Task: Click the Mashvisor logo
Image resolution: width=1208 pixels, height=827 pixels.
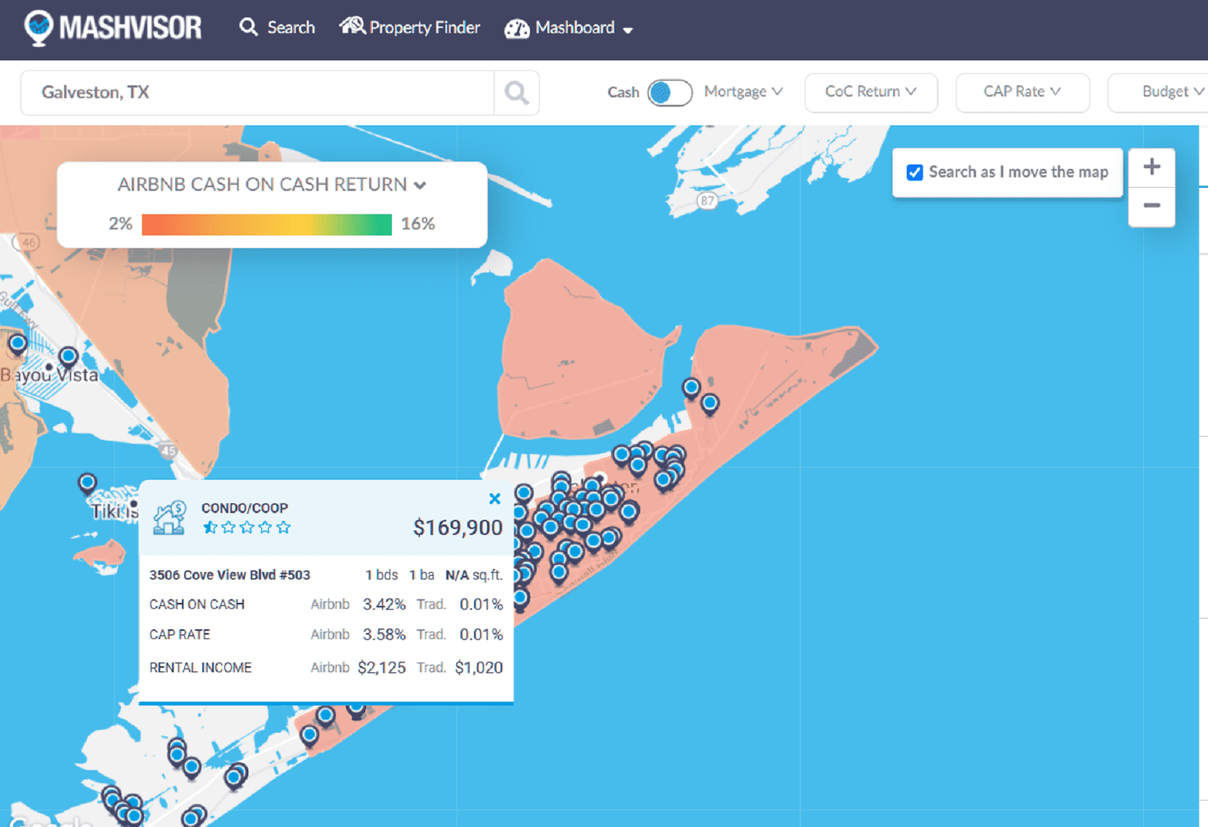Action: pyautogui.click(x=113, y=28)
